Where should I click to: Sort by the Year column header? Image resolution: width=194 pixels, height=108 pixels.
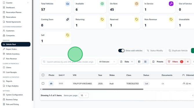pos(100,75)
